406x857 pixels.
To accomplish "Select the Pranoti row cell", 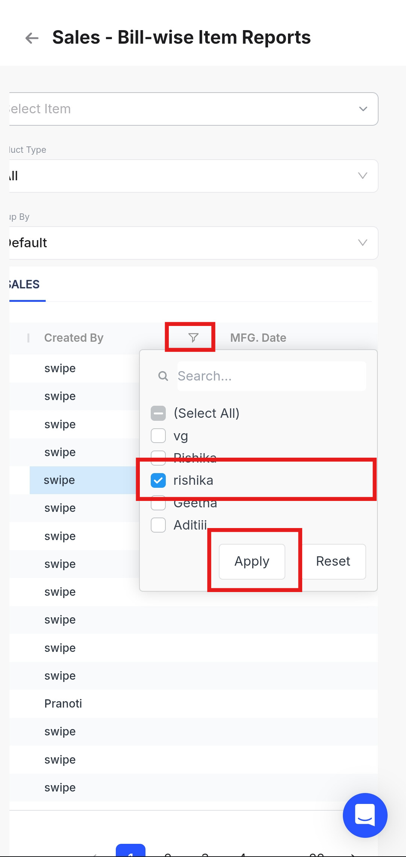I will pos(63,703).
